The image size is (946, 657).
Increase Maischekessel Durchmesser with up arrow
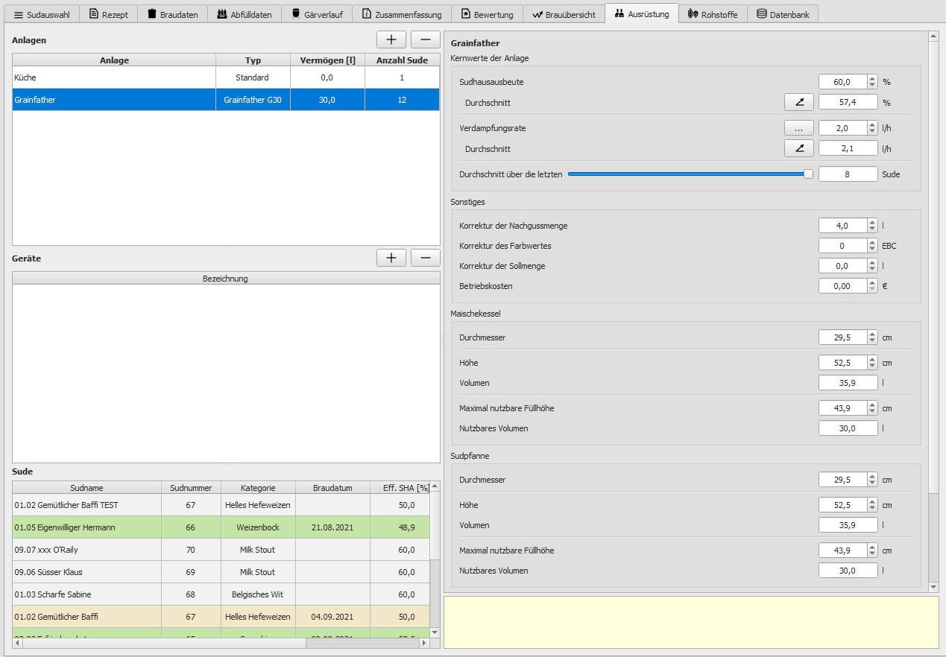tap(871, 334)
